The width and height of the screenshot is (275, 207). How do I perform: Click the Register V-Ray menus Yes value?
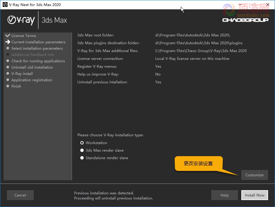point(158,66)
